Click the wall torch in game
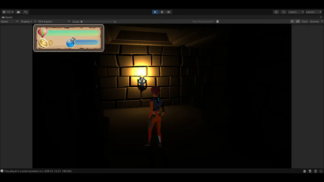 tap(142, 82)
